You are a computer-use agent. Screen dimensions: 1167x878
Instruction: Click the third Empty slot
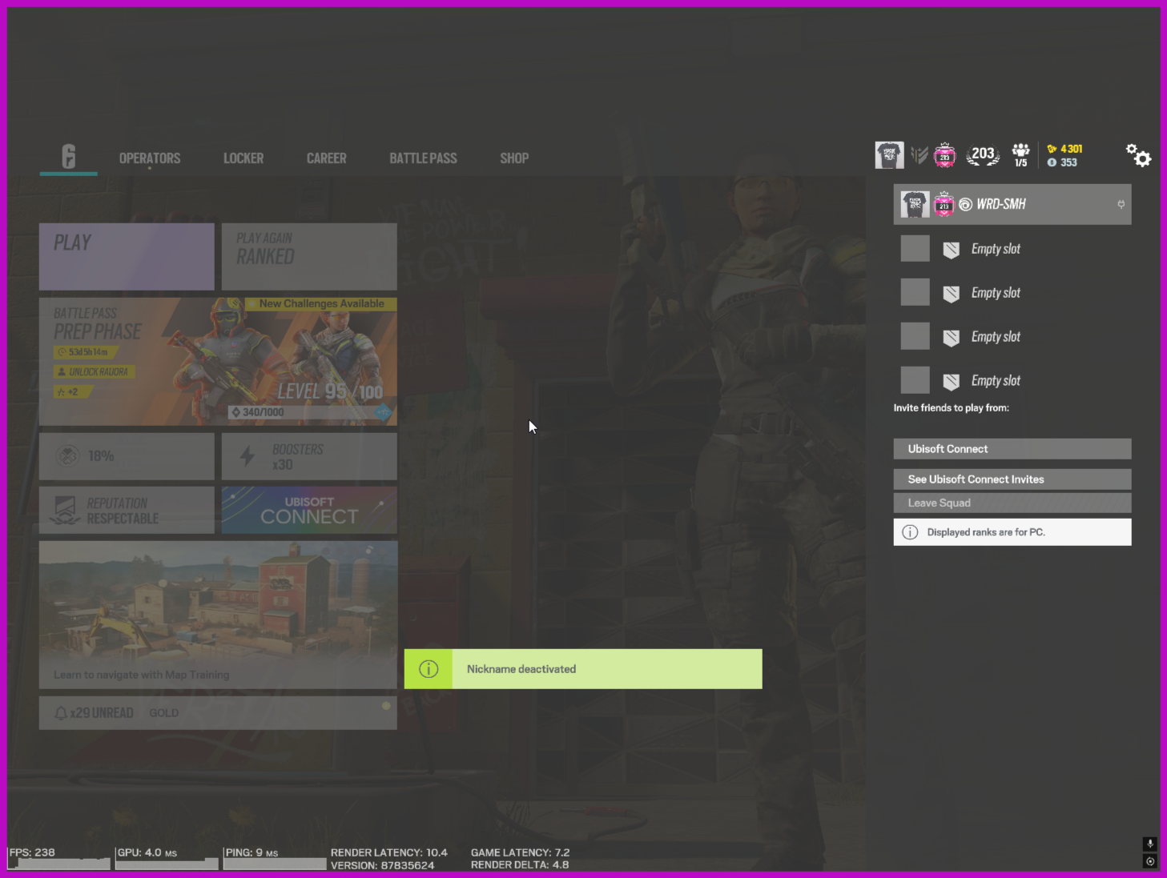coord(1012,337)
